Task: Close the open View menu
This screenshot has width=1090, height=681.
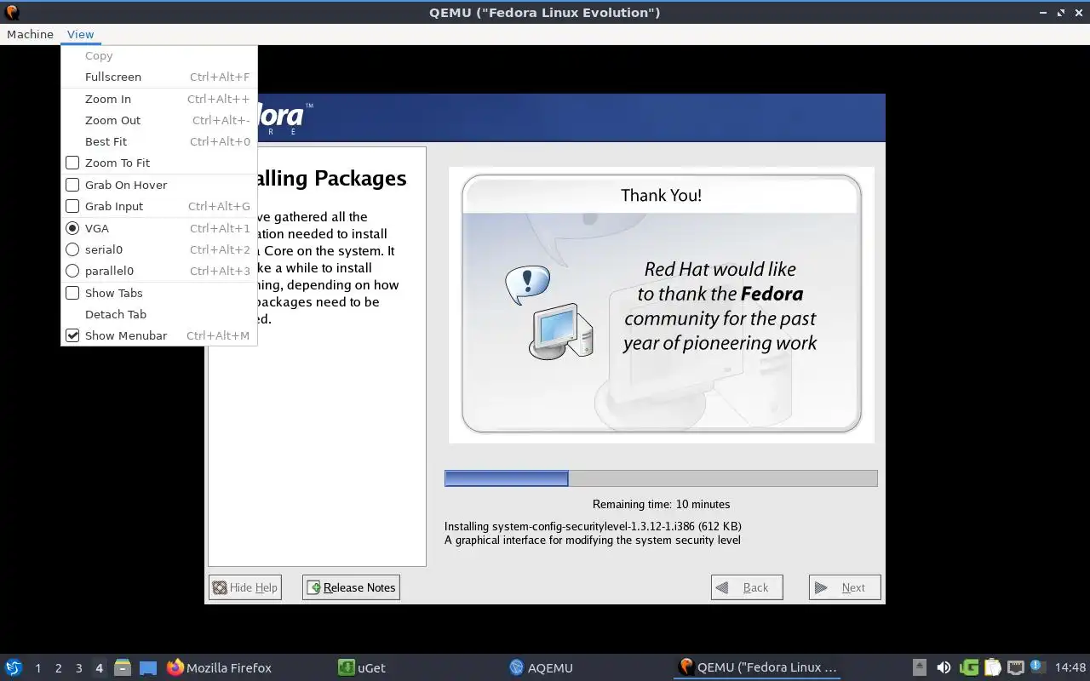Action: (x=80, y=34)
